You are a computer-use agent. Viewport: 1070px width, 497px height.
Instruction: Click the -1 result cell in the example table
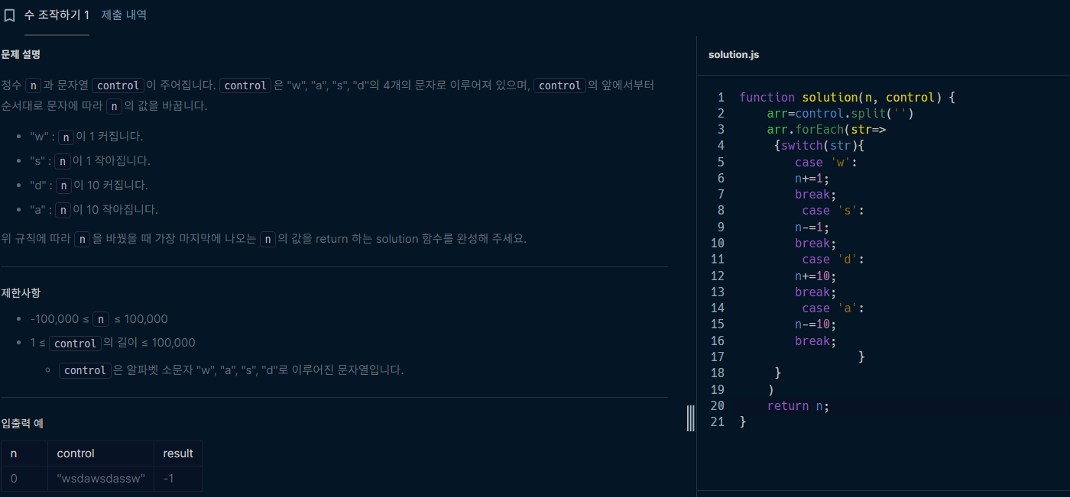pyautogui.click(x=169, y=478)
